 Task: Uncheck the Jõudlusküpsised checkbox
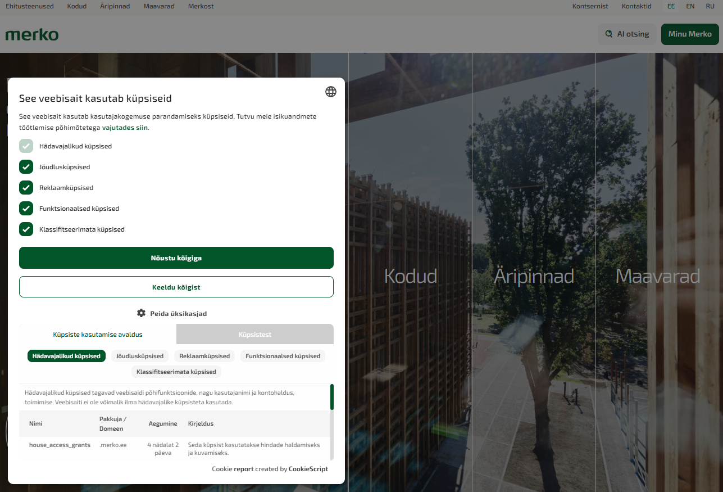[x=26, y=167]
